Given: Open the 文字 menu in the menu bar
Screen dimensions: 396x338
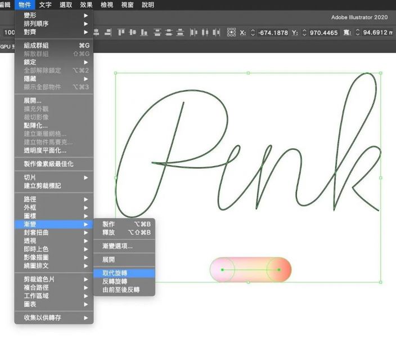Looking at the screenshot, I should 46,5.
